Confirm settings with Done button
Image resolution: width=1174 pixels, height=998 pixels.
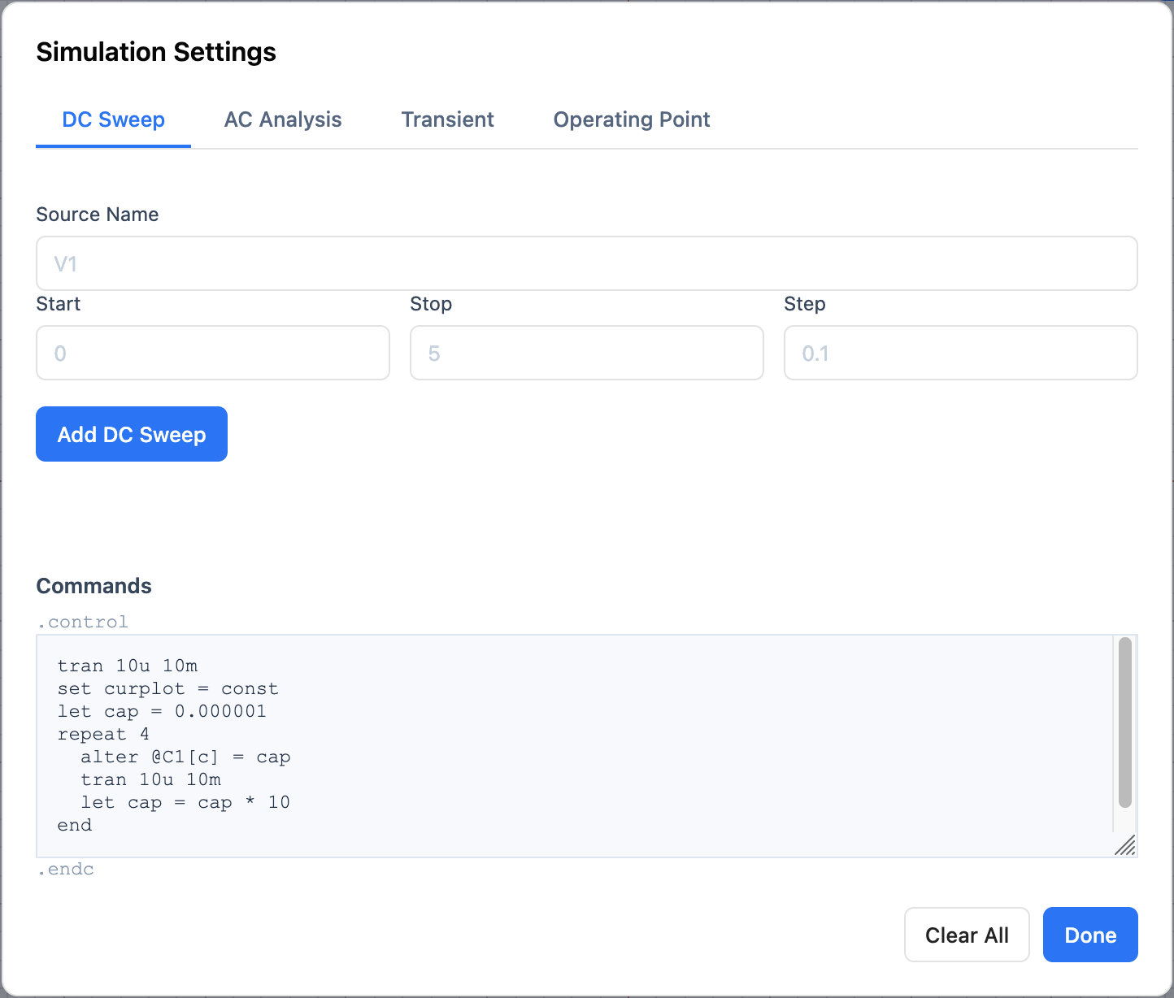coord(1090,935)
